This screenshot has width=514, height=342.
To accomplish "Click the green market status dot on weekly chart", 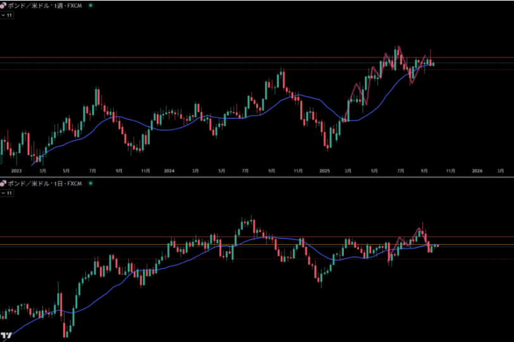I will point(91,5).
